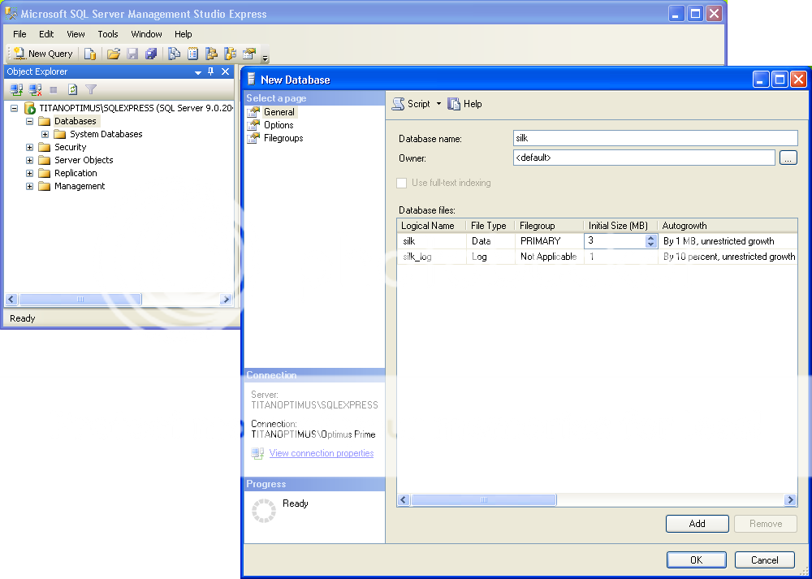Click the Owner input field

pyautogui.click(x=644, y=158)
